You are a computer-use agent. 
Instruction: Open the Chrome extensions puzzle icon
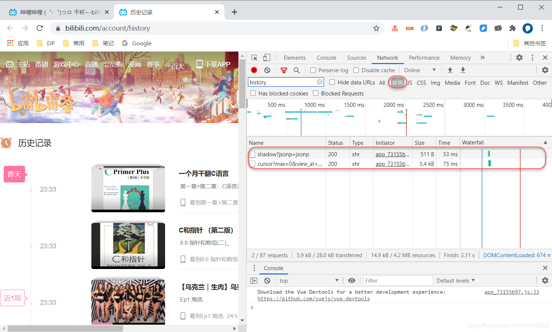513,28
